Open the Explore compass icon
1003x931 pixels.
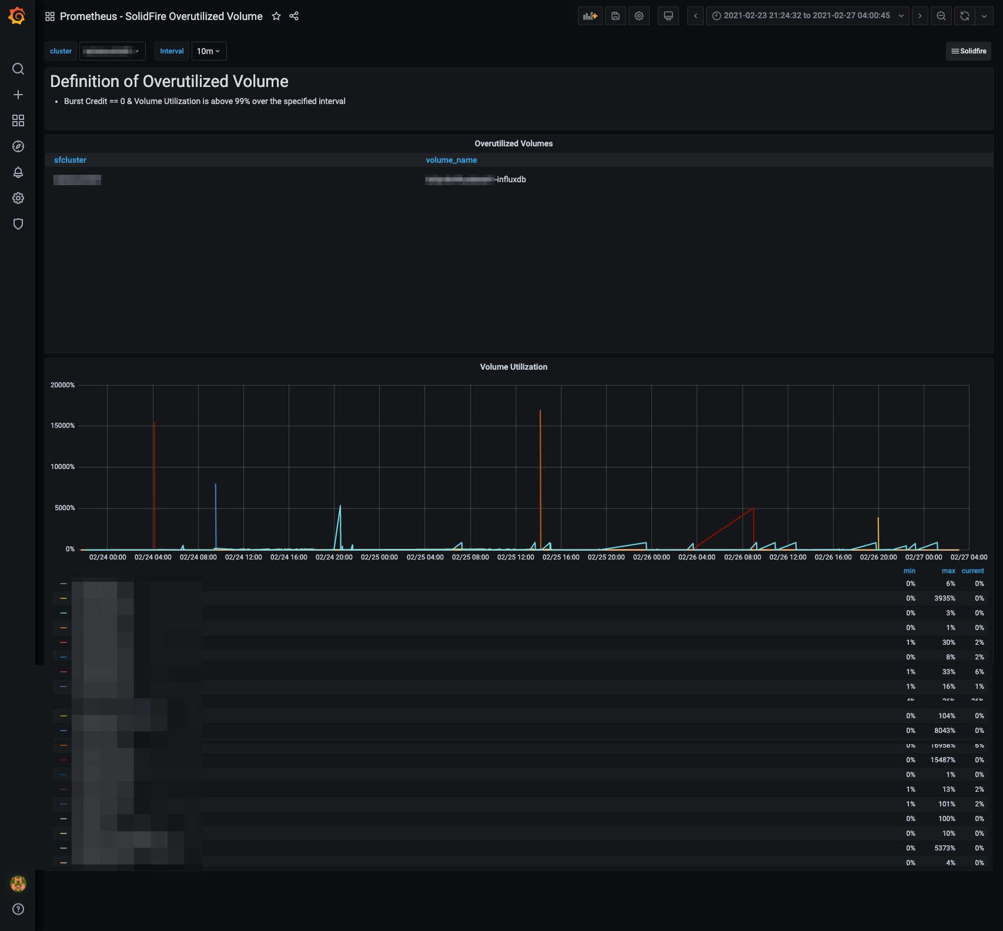(x=18, y=147)
